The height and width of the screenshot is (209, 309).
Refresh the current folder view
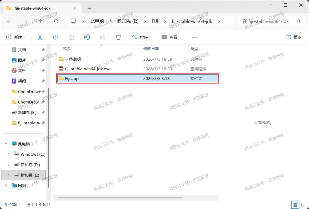[56, 21]
